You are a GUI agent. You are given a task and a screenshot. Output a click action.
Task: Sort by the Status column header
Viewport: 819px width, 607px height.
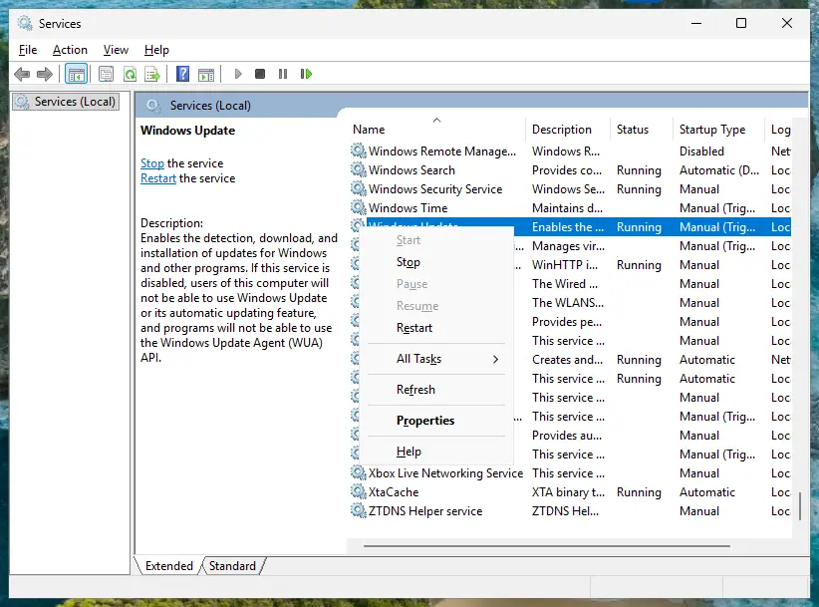642,129
